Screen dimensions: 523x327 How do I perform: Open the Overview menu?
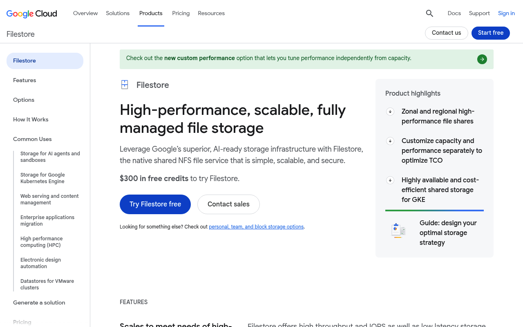coord(85,13)
